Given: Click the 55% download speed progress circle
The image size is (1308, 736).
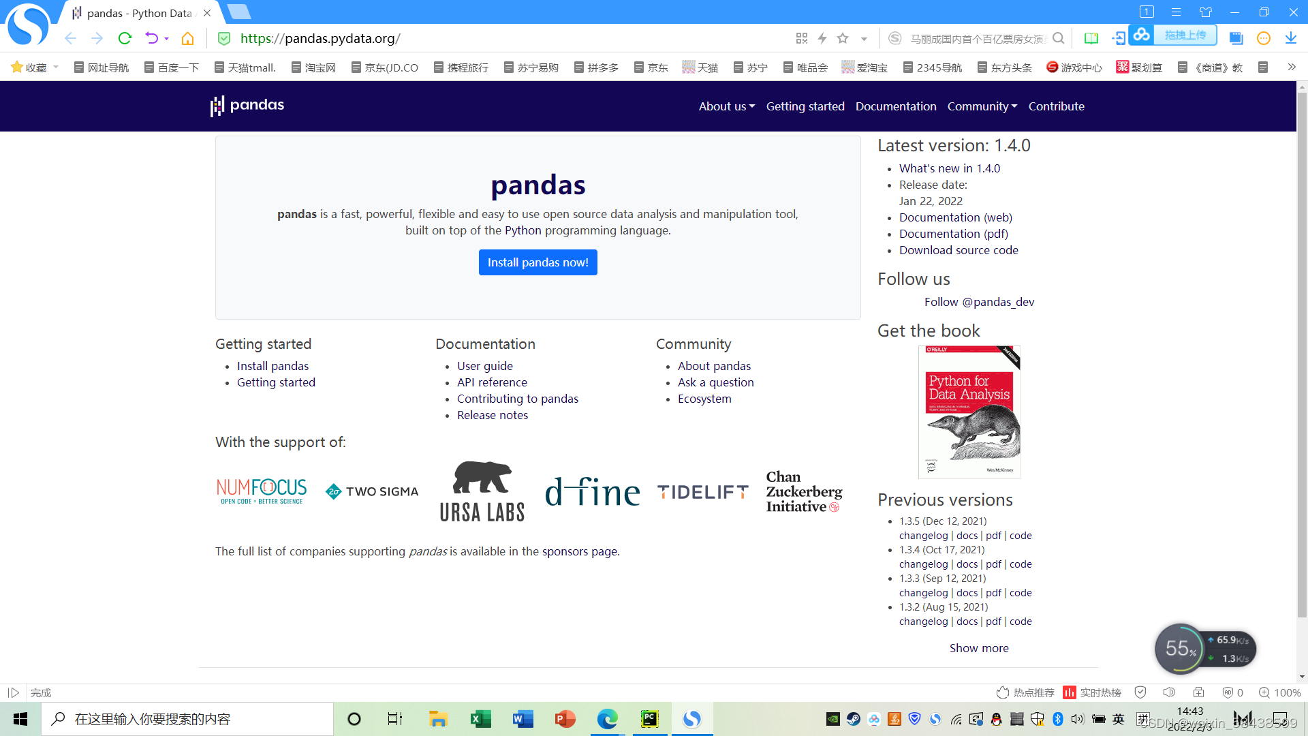Looking at the screenshot, I should [1179, 649].
